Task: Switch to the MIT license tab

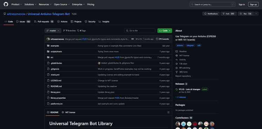Action: pos(68,112)
